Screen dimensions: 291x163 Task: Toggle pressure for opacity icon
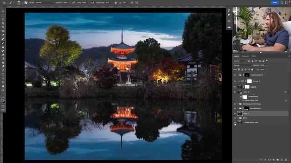[74, 3]
